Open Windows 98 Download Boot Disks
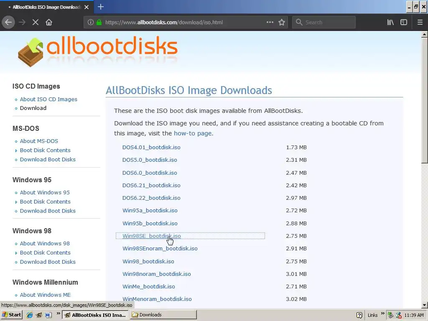 coord(48,262)
